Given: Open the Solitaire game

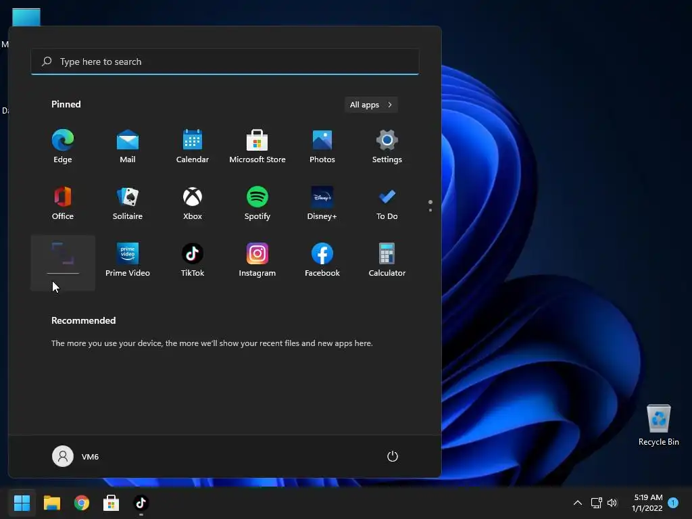Looking at the screenshot, I should pyautogui.click(x=128, y=203).
